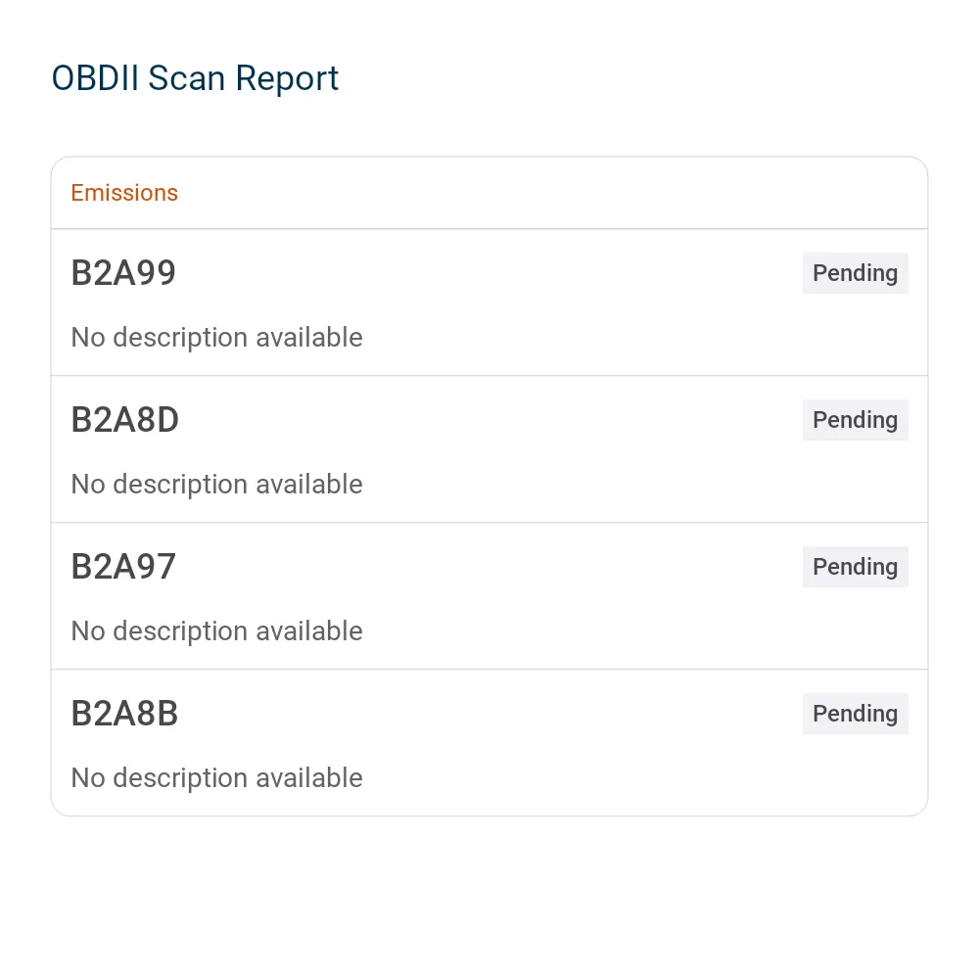Select B2A99's No description available text

click(x=216, y=337)
